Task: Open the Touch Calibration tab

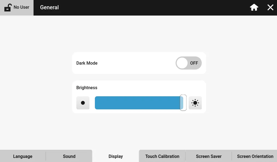Action: click(x=162, y=156)
